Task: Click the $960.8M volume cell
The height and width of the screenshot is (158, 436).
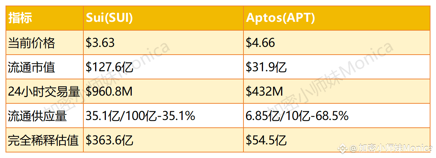Action: click(163, 92)
